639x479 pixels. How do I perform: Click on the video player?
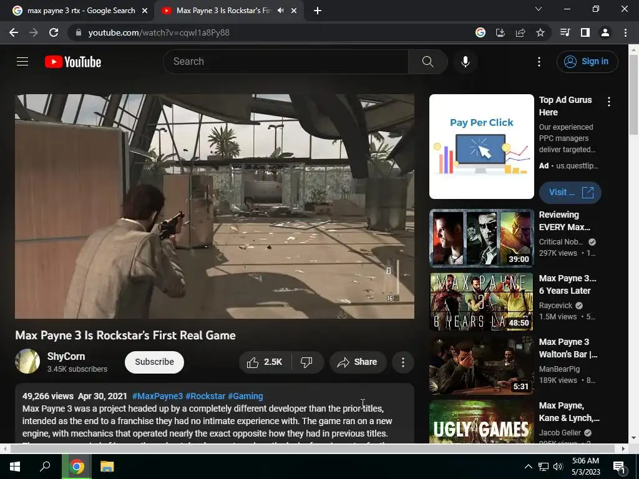click(215, 206)
